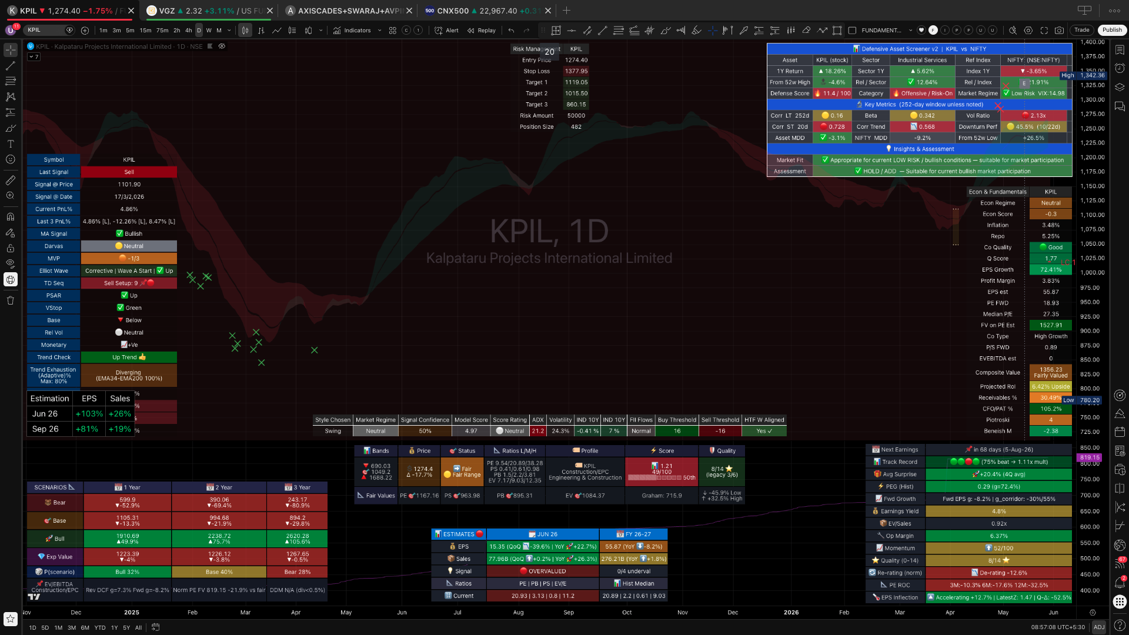1129x635 pixels.
Task: Open the Indicators panel
Action: coord(352,30)
